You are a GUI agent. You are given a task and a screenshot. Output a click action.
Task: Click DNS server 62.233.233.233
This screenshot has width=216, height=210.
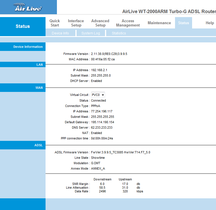click(x=102, y=128)
